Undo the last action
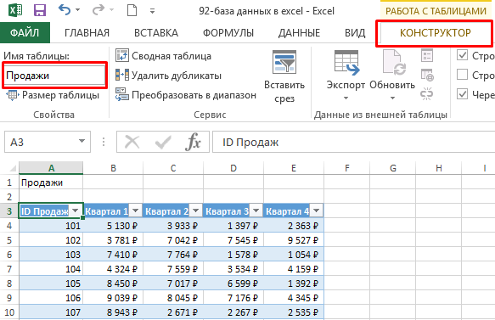This screenshot has width=495, height=320. tap(65, 10)
